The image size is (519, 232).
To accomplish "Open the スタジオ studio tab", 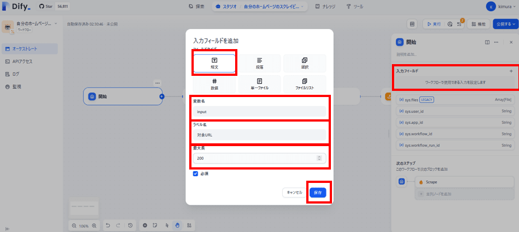I will [x=225, y=6].
